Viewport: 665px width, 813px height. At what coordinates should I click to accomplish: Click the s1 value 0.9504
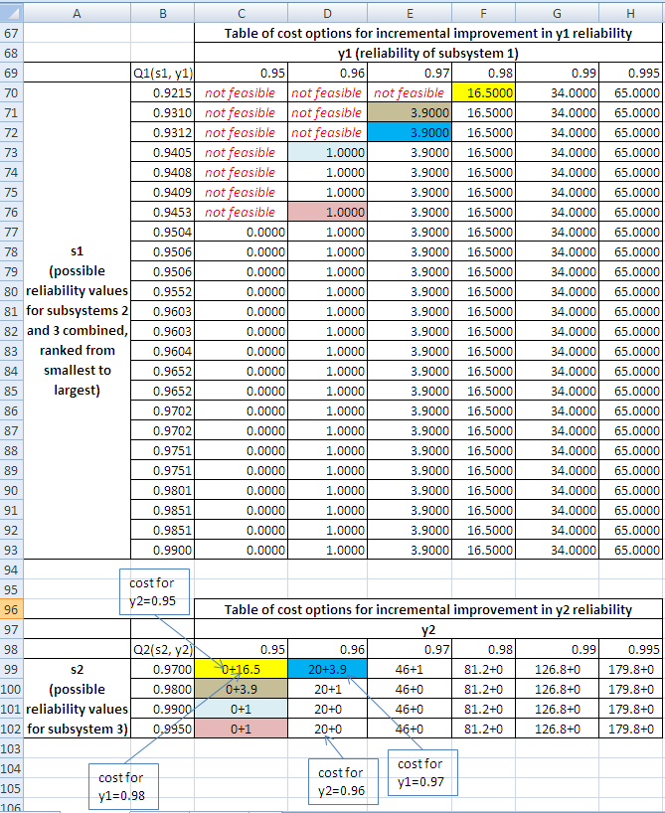coord(162,232)
